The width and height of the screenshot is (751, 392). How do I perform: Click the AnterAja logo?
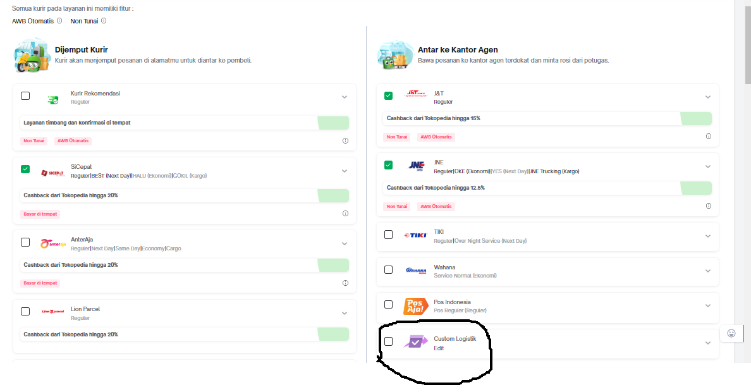click(x=52, y=244)
